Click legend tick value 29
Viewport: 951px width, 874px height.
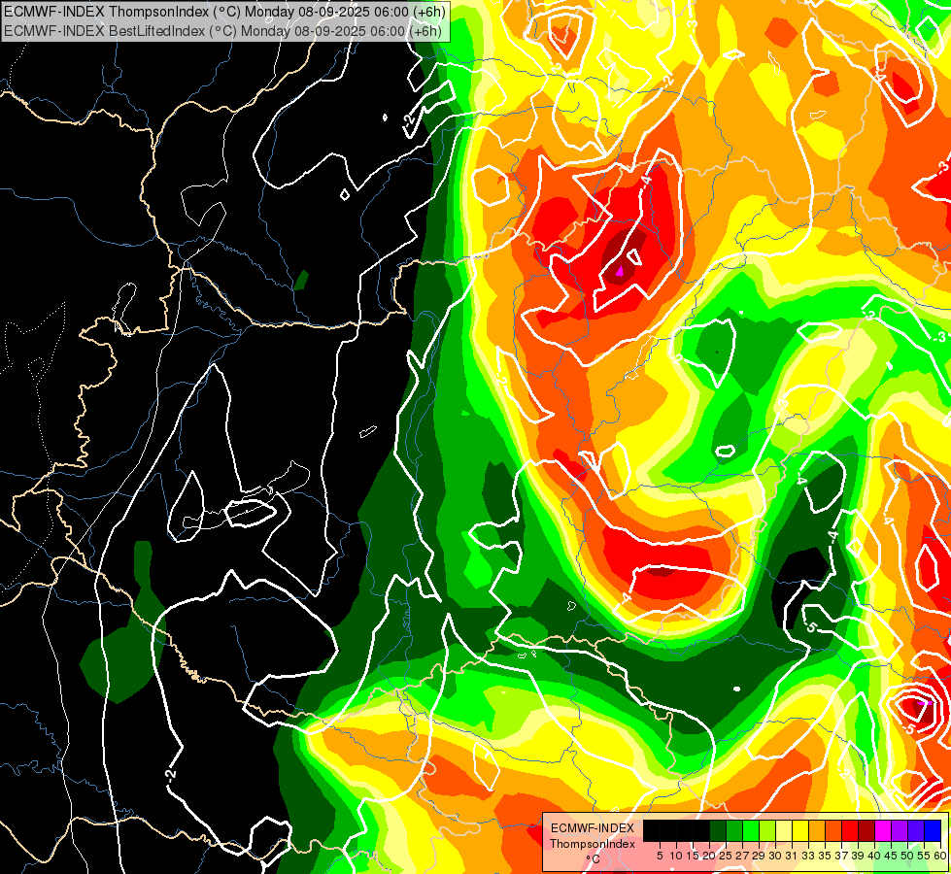759,856
